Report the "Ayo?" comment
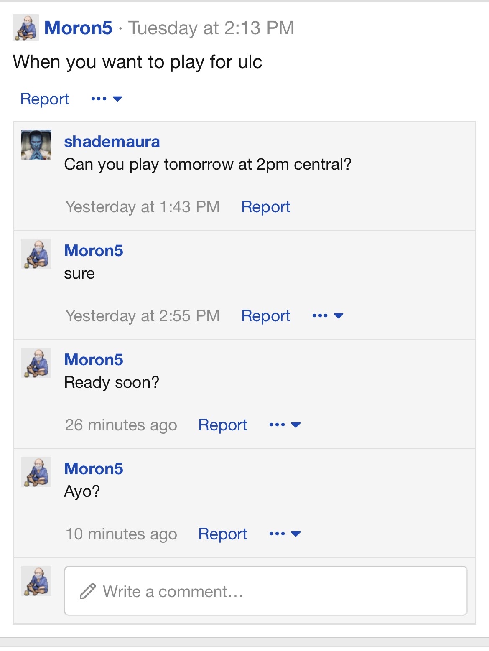The image size is (489, 651). (223, 534)
